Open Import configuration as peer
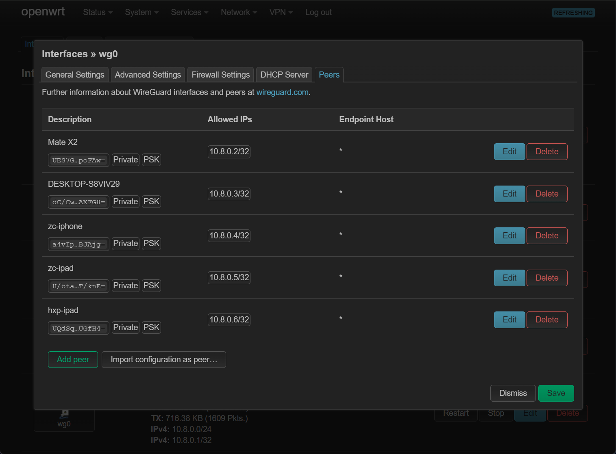Viewport: 616px width, 454px height. click(x=163, y=359)
